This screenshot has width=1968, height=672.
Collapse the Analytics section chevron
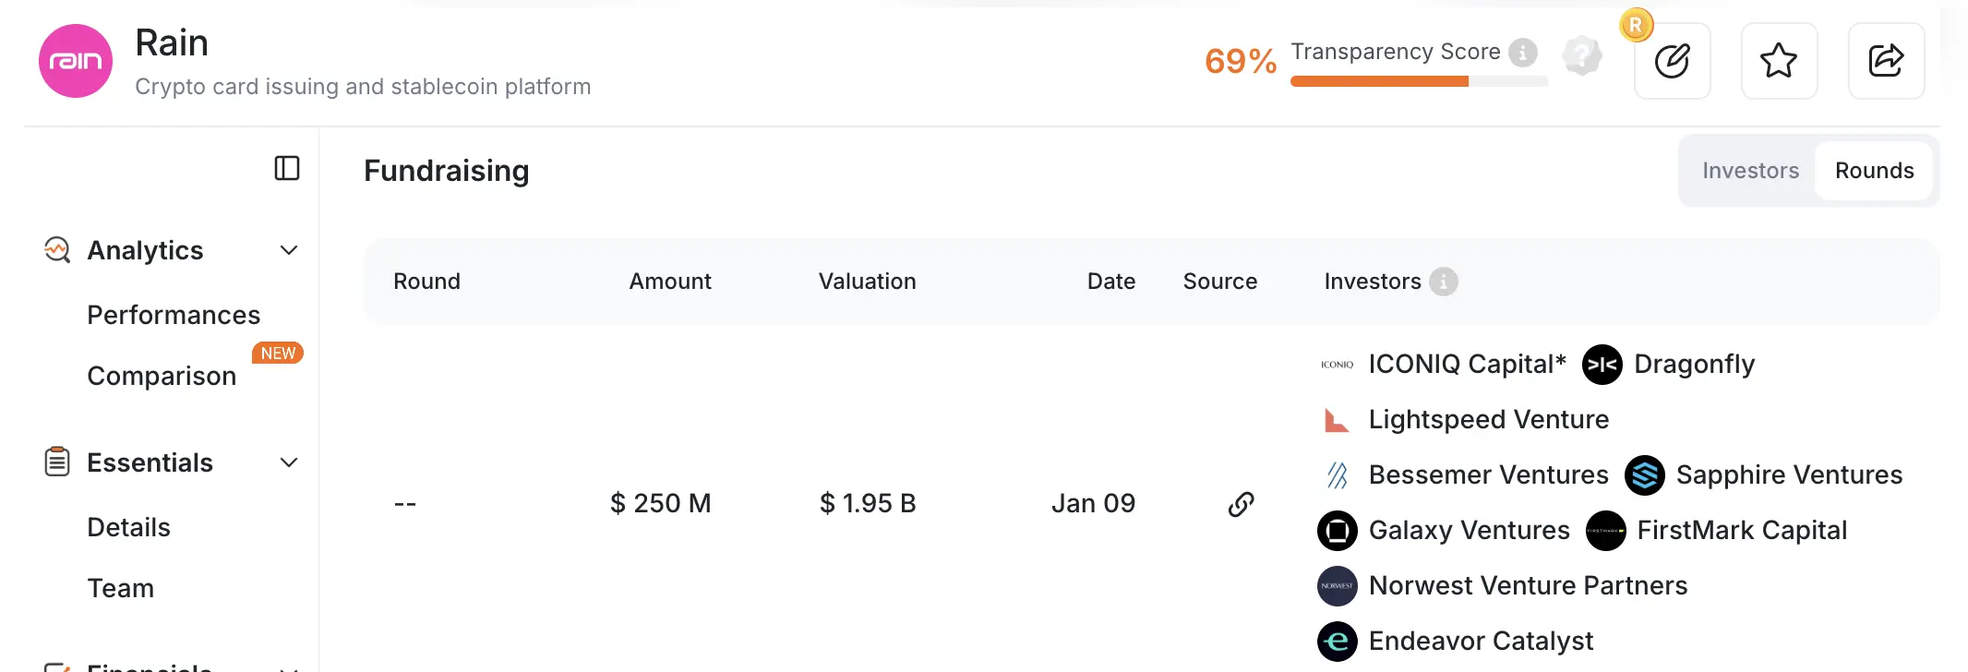289,250
